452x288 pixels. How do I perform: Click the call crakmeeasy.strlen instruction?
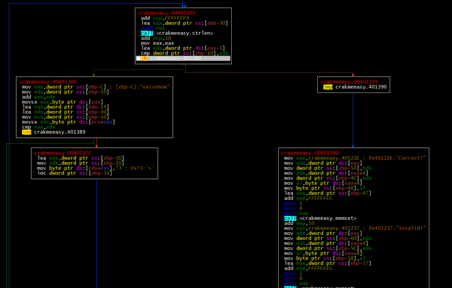click(177, 33)
